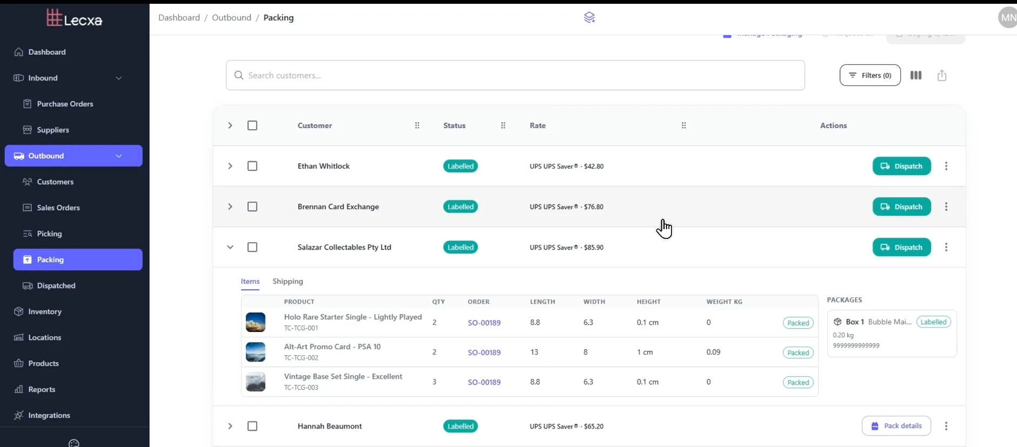Expand the Hannah Beaumont row
This screenshot has height=447, width=1017.
coord(230,426)
